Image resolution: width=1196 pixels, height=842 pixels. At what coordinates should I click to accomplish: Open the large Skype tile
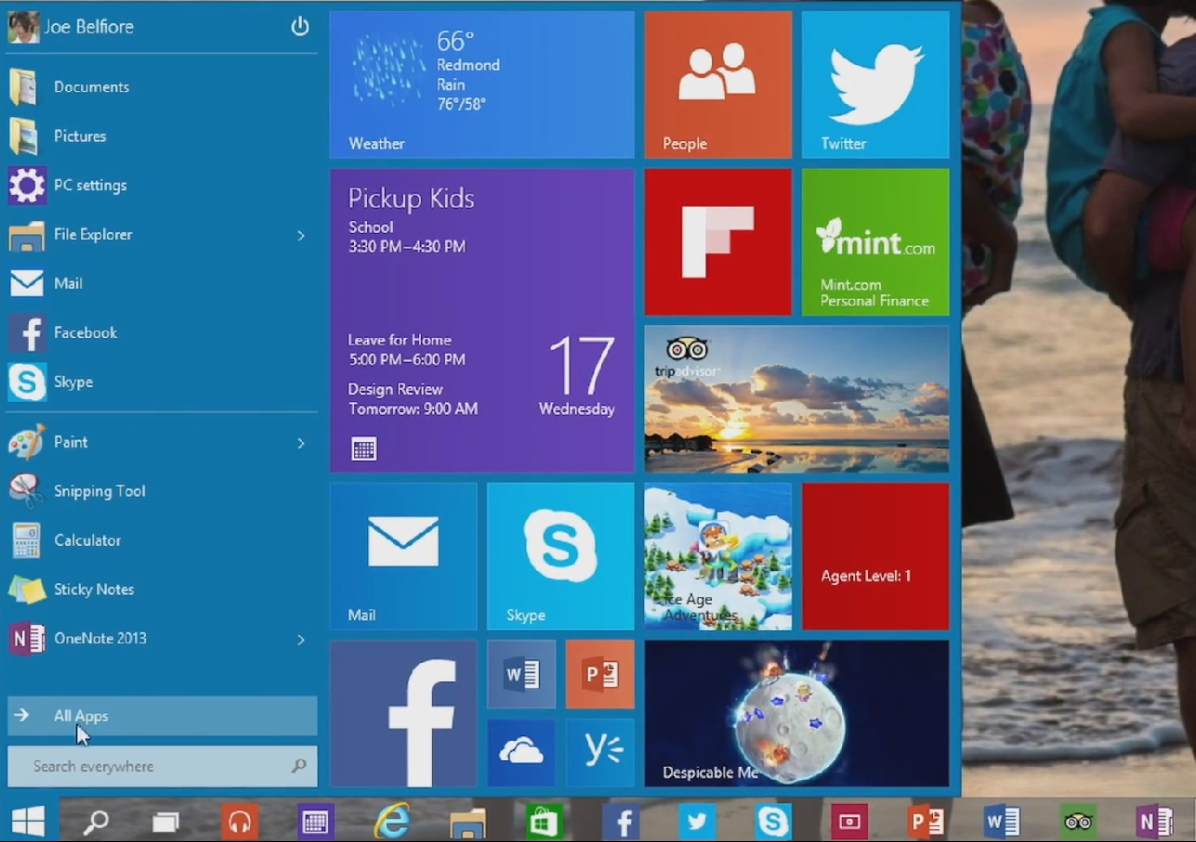(560, 555)
